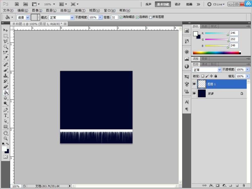The height and width of the screenshot is (189, 252).
Task: Open tool preset picker arrow
Action: click(x=12, y=17)
